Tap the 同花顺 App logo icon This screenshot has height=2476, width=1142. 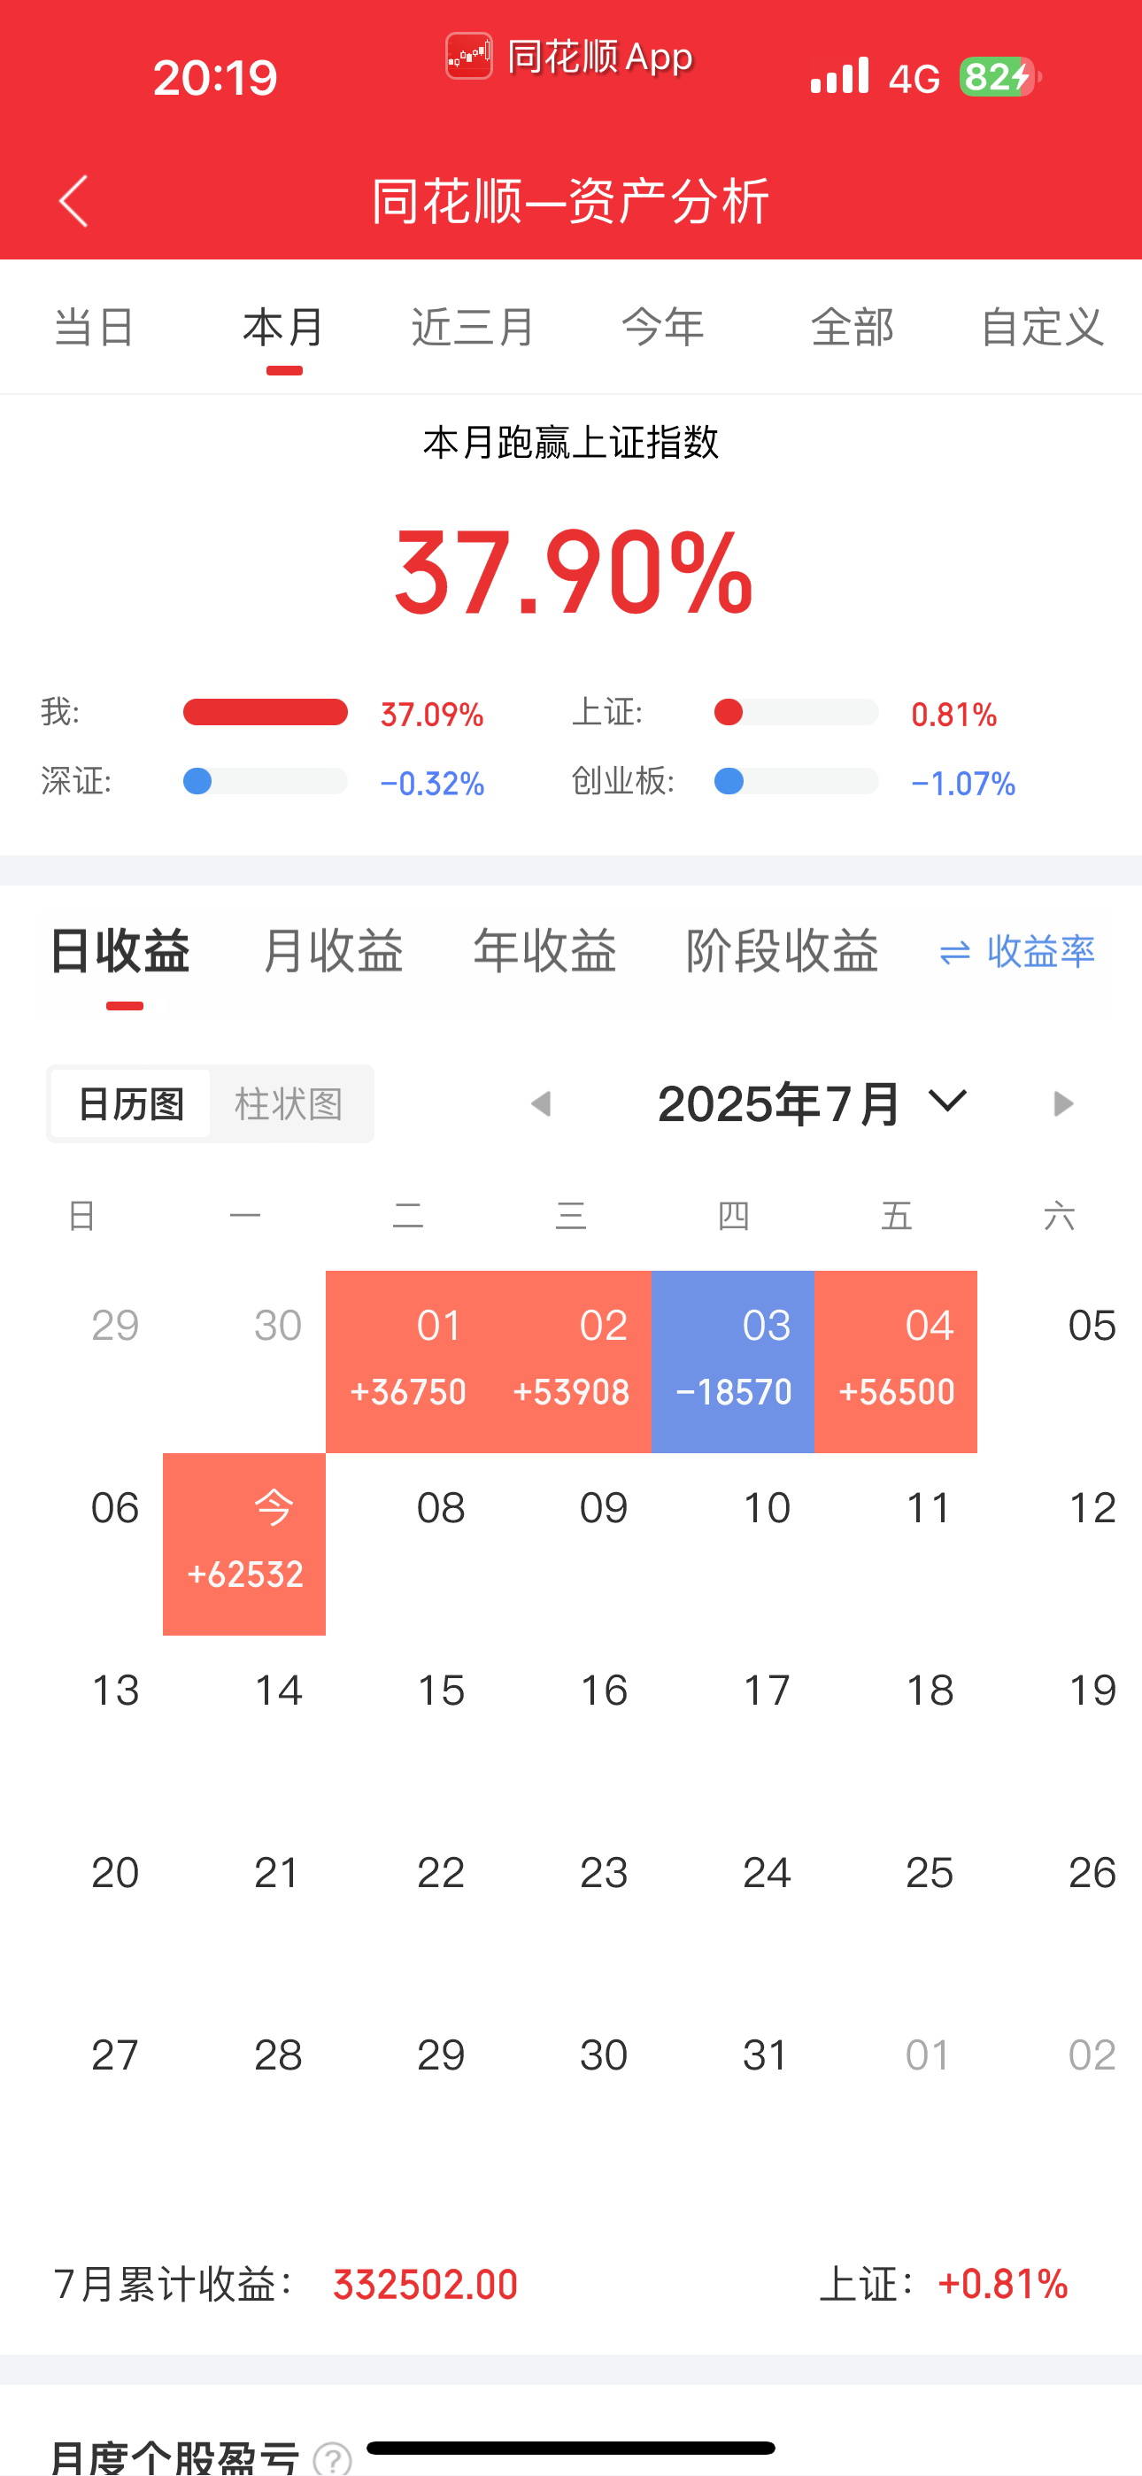pyautogui.click(x=469, y=57)
